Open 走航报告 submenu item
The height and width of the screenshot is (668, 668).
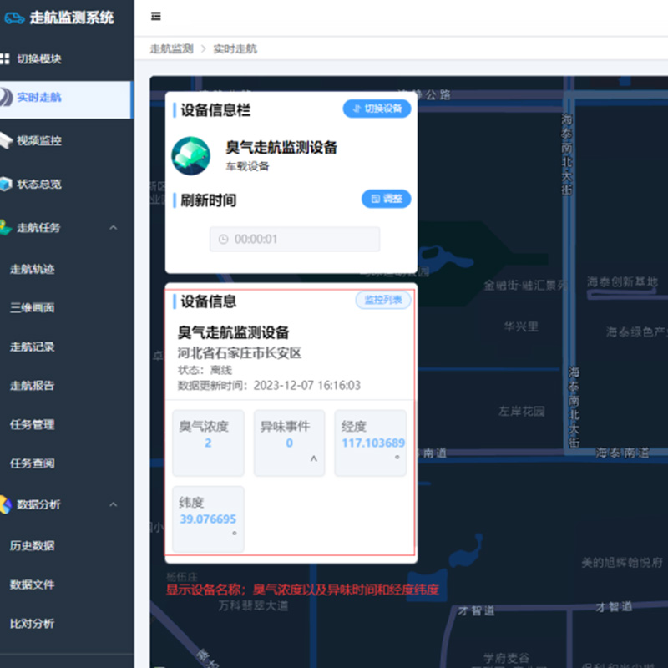pyautogui.click(x=33, y=386)
